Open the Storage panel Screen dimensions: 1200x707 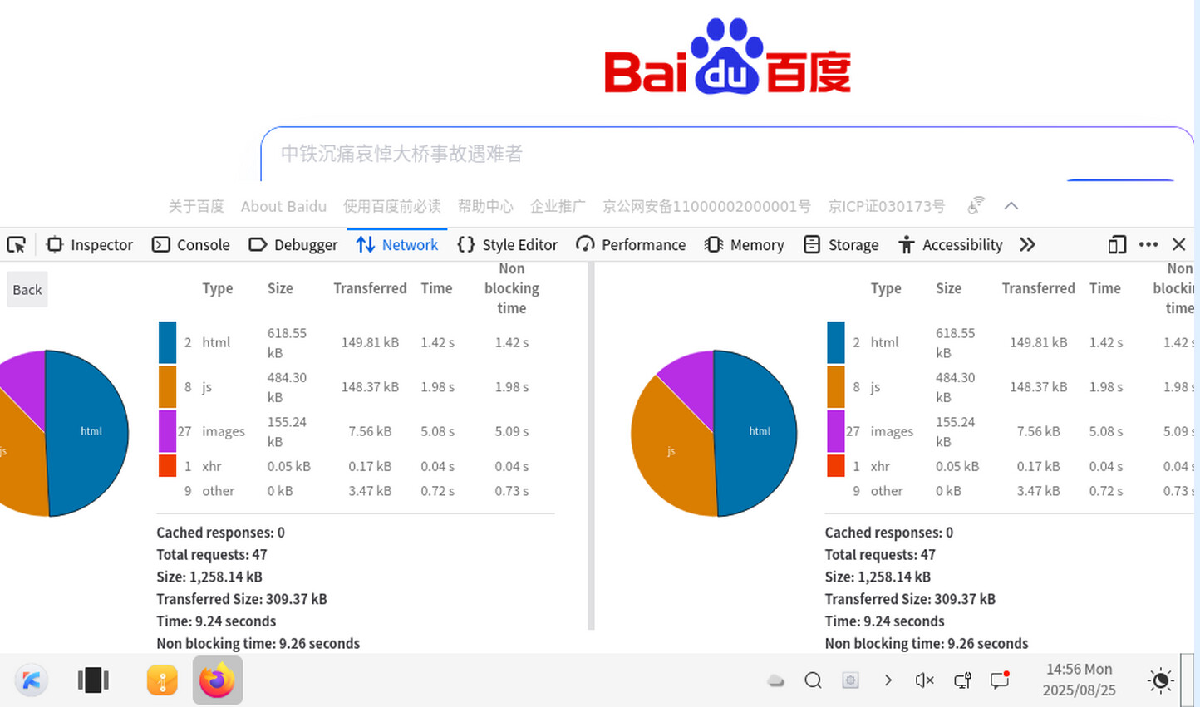841,244
